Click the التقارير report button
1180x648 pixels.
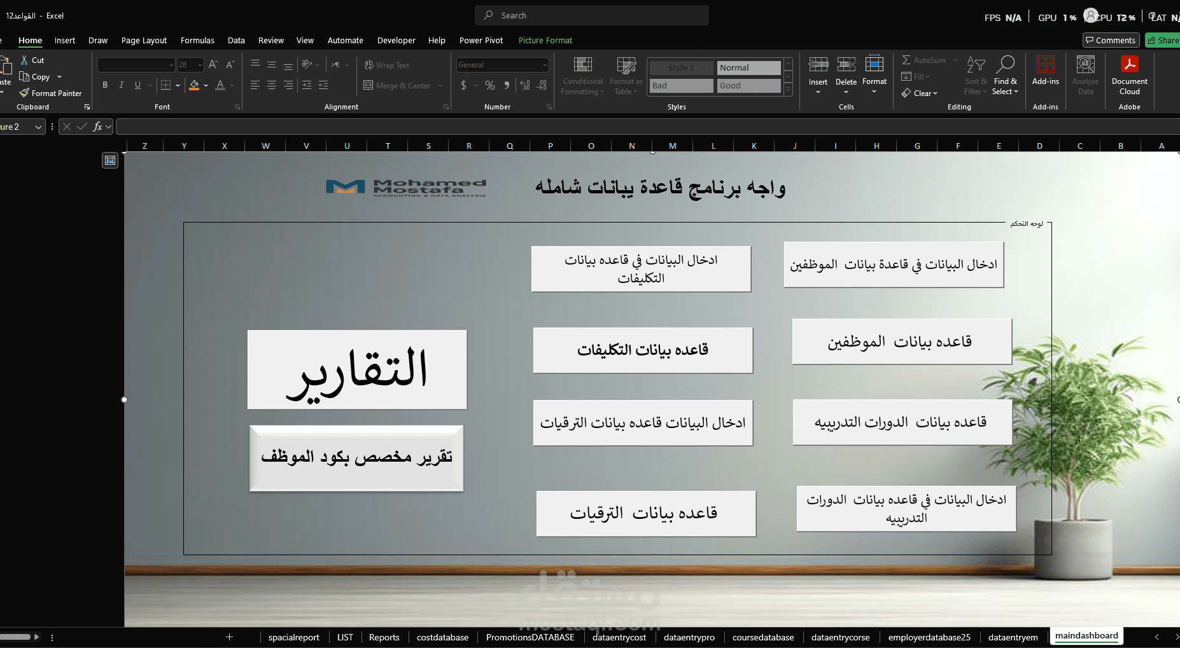pyautogui.click(x=357, y=369)
